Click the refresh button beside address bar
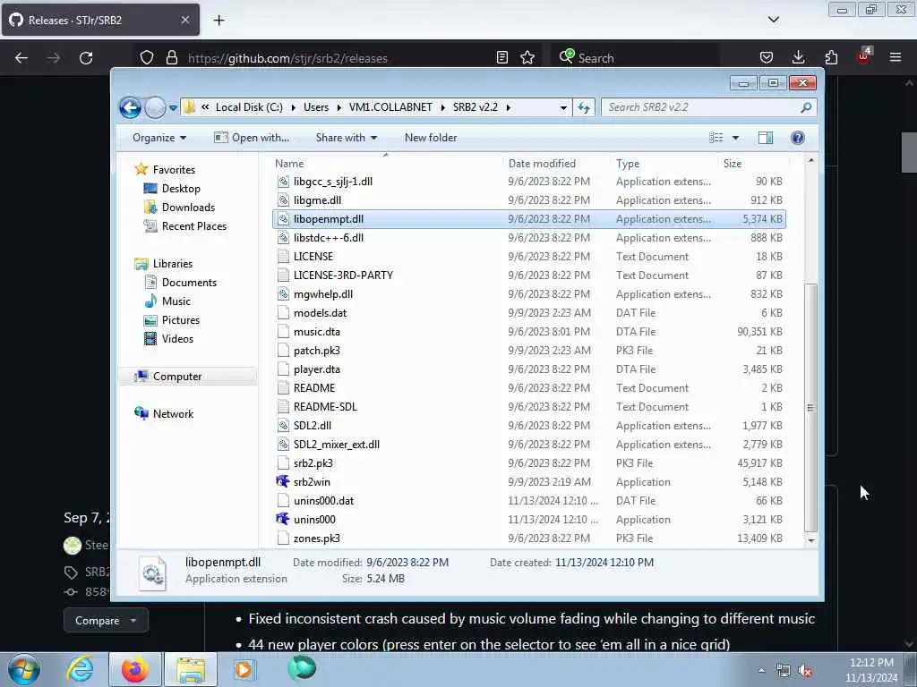The width and height of the screenshot is (917, 687). click(x=584, y=107)
